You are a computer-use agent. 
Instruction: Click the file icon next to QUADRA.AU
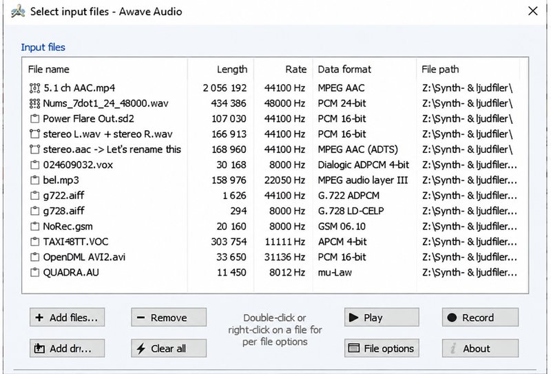tap(34, 273)
